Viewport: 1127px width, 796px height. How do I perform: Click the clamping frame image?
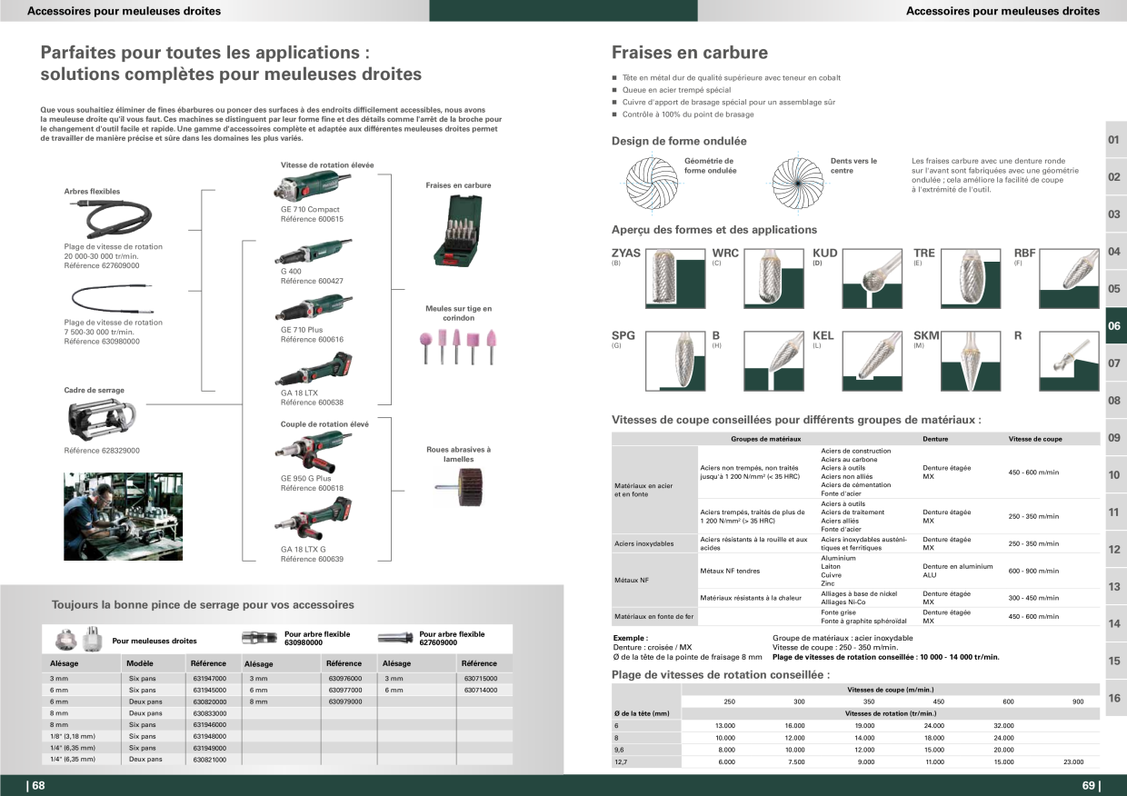[103, 418]
